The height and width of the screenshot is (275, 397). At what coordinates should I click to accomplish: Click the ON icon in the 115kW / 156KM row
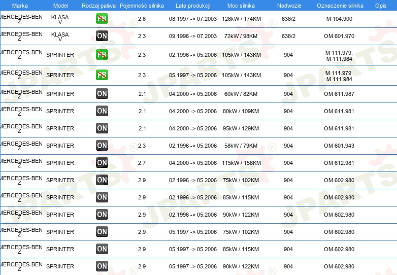[x=102, y=162]
